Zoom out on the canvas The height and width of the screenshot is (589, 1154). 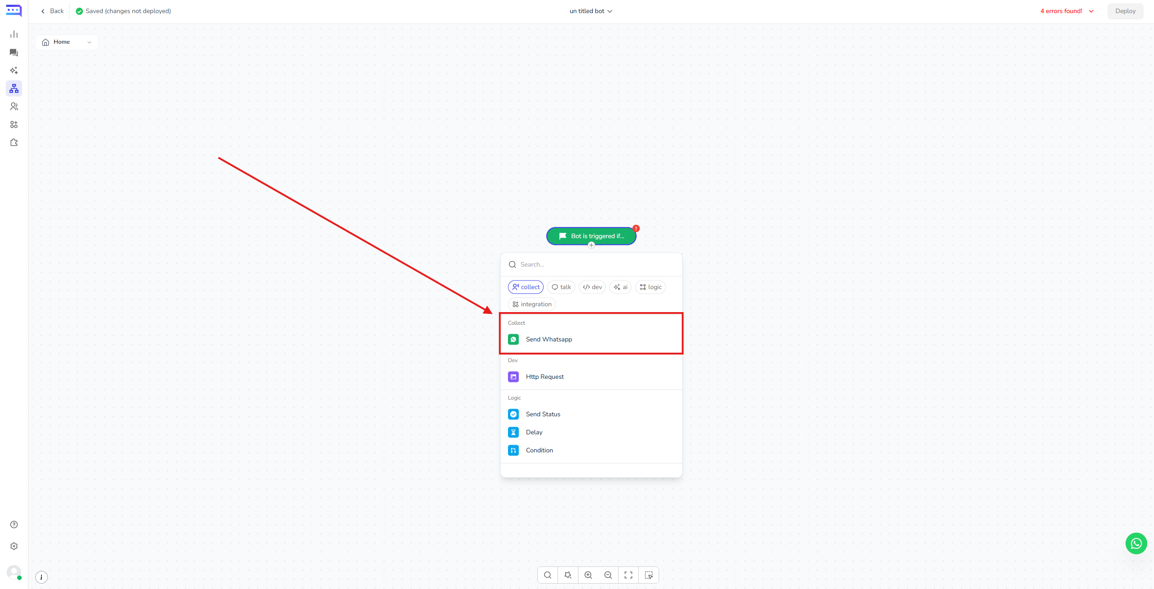608,575
